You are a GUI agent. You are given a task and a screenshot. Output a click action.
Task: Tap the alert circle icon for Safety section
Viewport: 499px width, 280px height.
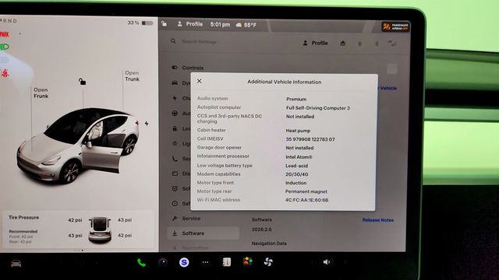[175, 204]
